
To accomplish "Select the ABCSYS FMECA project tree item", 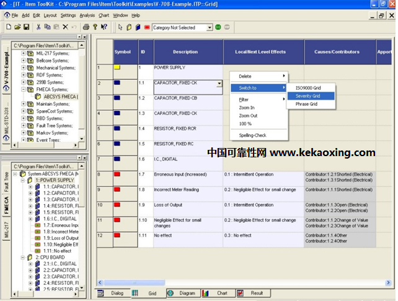I will pyautogui.click(x=61, y=97).
